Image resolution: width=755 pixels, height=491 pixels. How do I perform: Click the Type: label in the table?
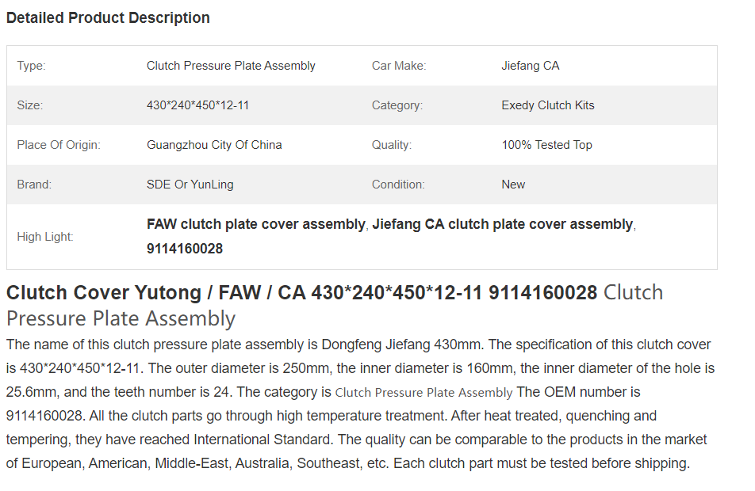pos(31,66)
